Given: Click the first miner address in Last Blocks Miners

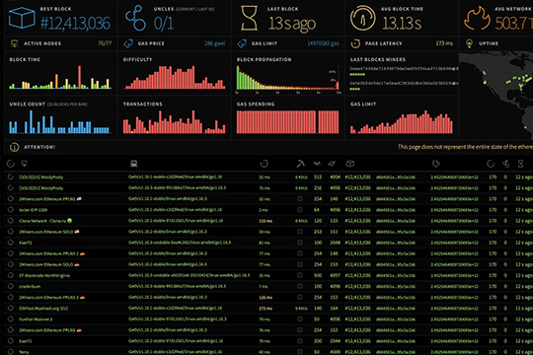Looking at the screenshot, I should click(x=404, y=69).
